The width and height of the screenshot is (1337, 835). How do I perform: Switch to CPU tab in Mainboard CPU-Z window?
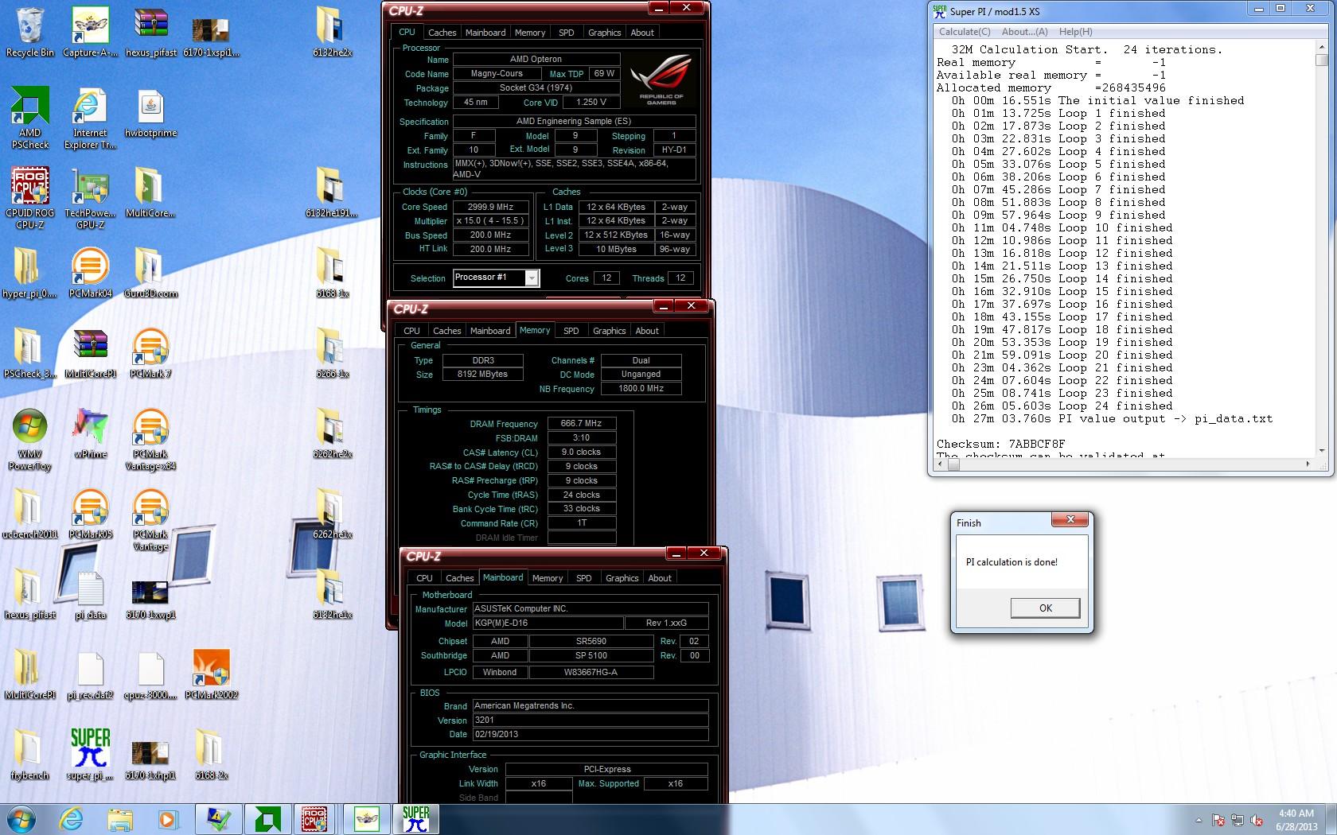(424, 578)
